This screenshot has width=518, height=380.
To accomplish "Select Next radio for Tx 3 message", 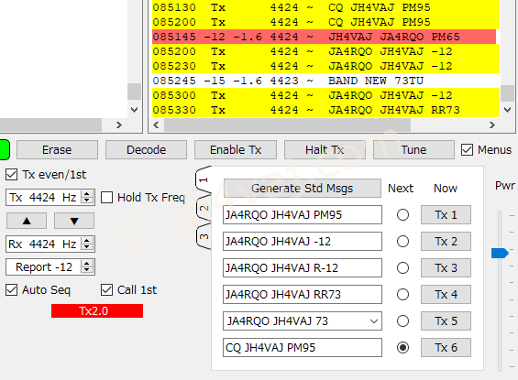I will click(402, 268).
